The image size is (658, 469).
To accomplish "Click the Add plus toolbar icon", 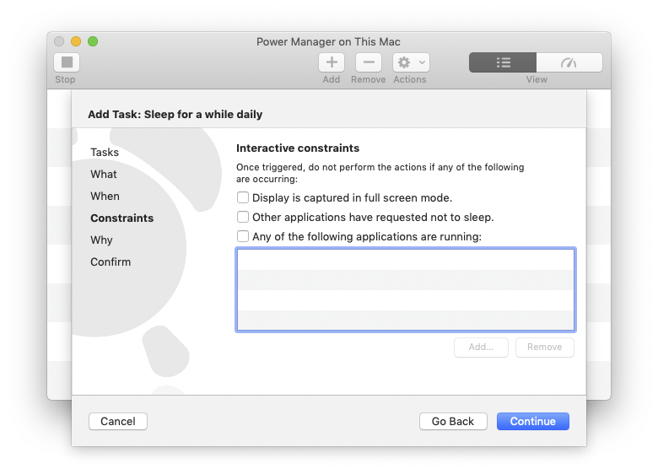I will point(332,62).
